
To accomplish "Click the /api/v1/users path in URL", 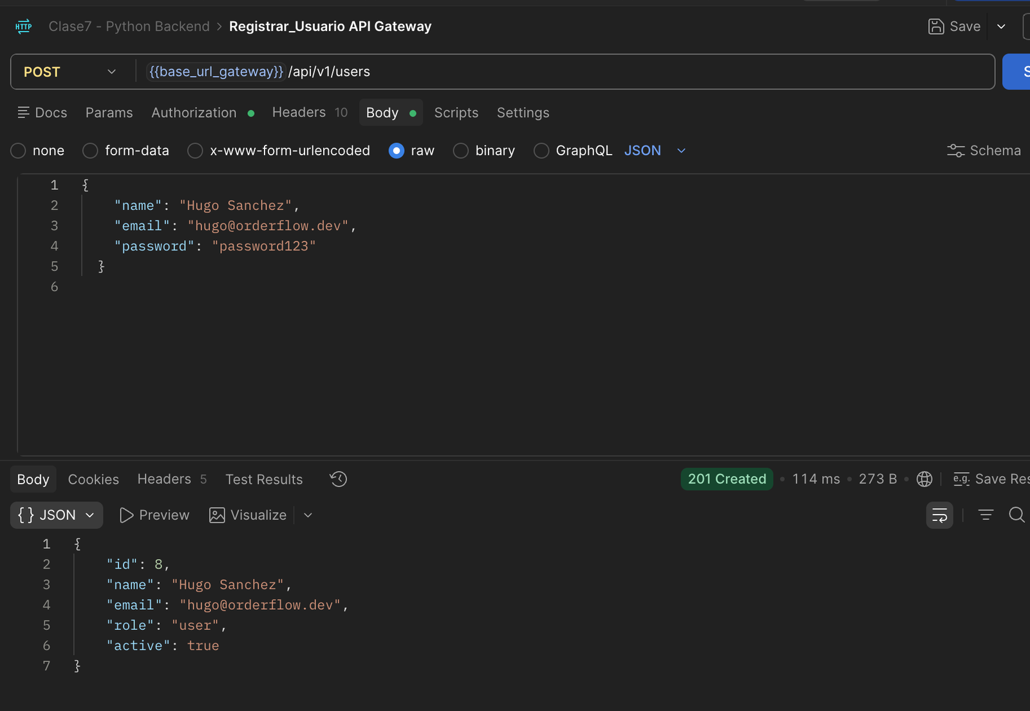I will click(x=329, y=71).
